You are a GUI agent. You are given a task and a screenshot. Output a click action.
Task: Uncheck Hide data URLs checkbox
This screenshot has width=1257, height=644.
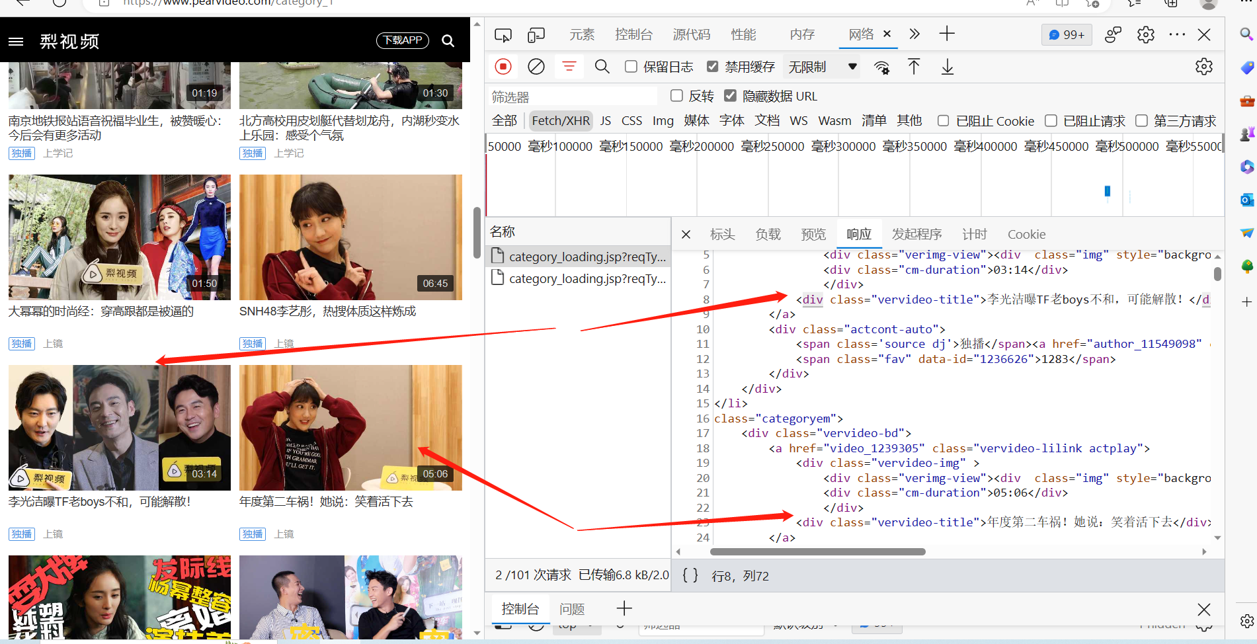pos(730,96)
